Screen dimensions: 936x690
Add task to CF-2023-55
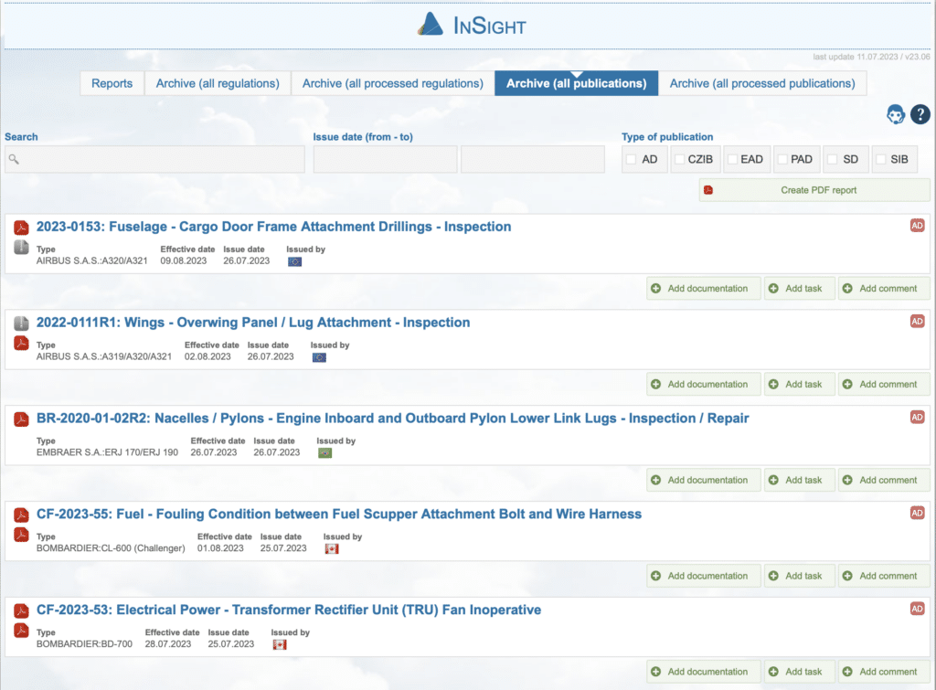coord(799,576)
